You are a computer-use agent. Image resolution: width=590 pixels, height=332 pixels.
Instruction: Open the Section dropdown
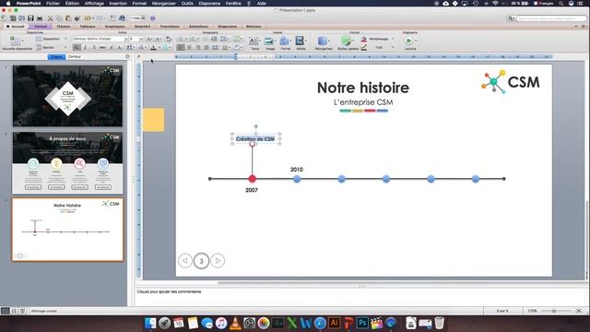(x=51, y=47)
